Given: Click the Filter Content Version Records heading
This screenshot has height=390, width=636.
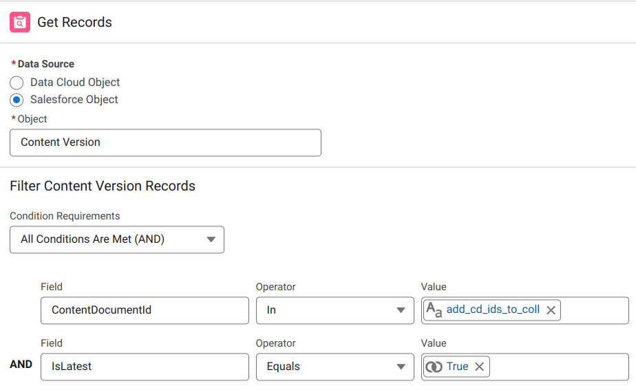Looking at the screenshot, I should point(103,186).
